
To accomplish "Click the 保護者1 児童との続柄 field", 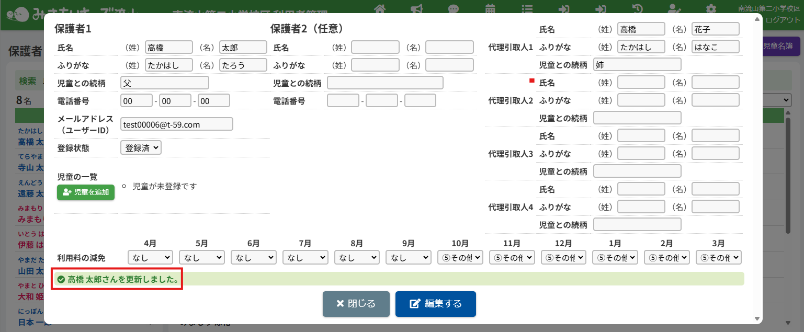I will tap(164, 83).
